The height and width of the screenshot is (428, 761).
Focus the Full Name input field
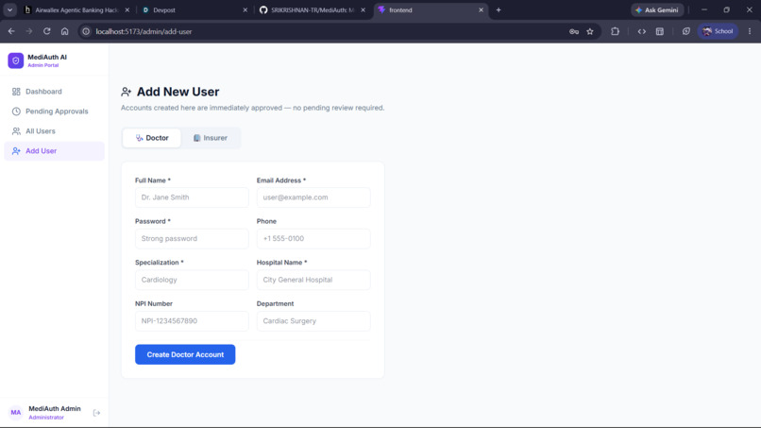[x=192, y=197]
